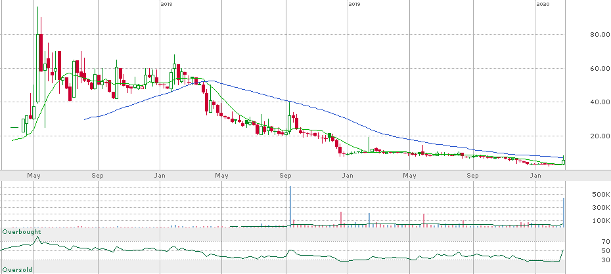Click the blue long-term moving average at its peak
The image size is (611, 274).
click(x=211, y=81)
